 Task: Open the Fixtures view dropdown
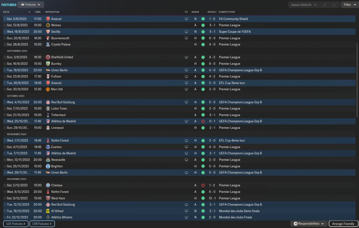(x=31, y=5)
